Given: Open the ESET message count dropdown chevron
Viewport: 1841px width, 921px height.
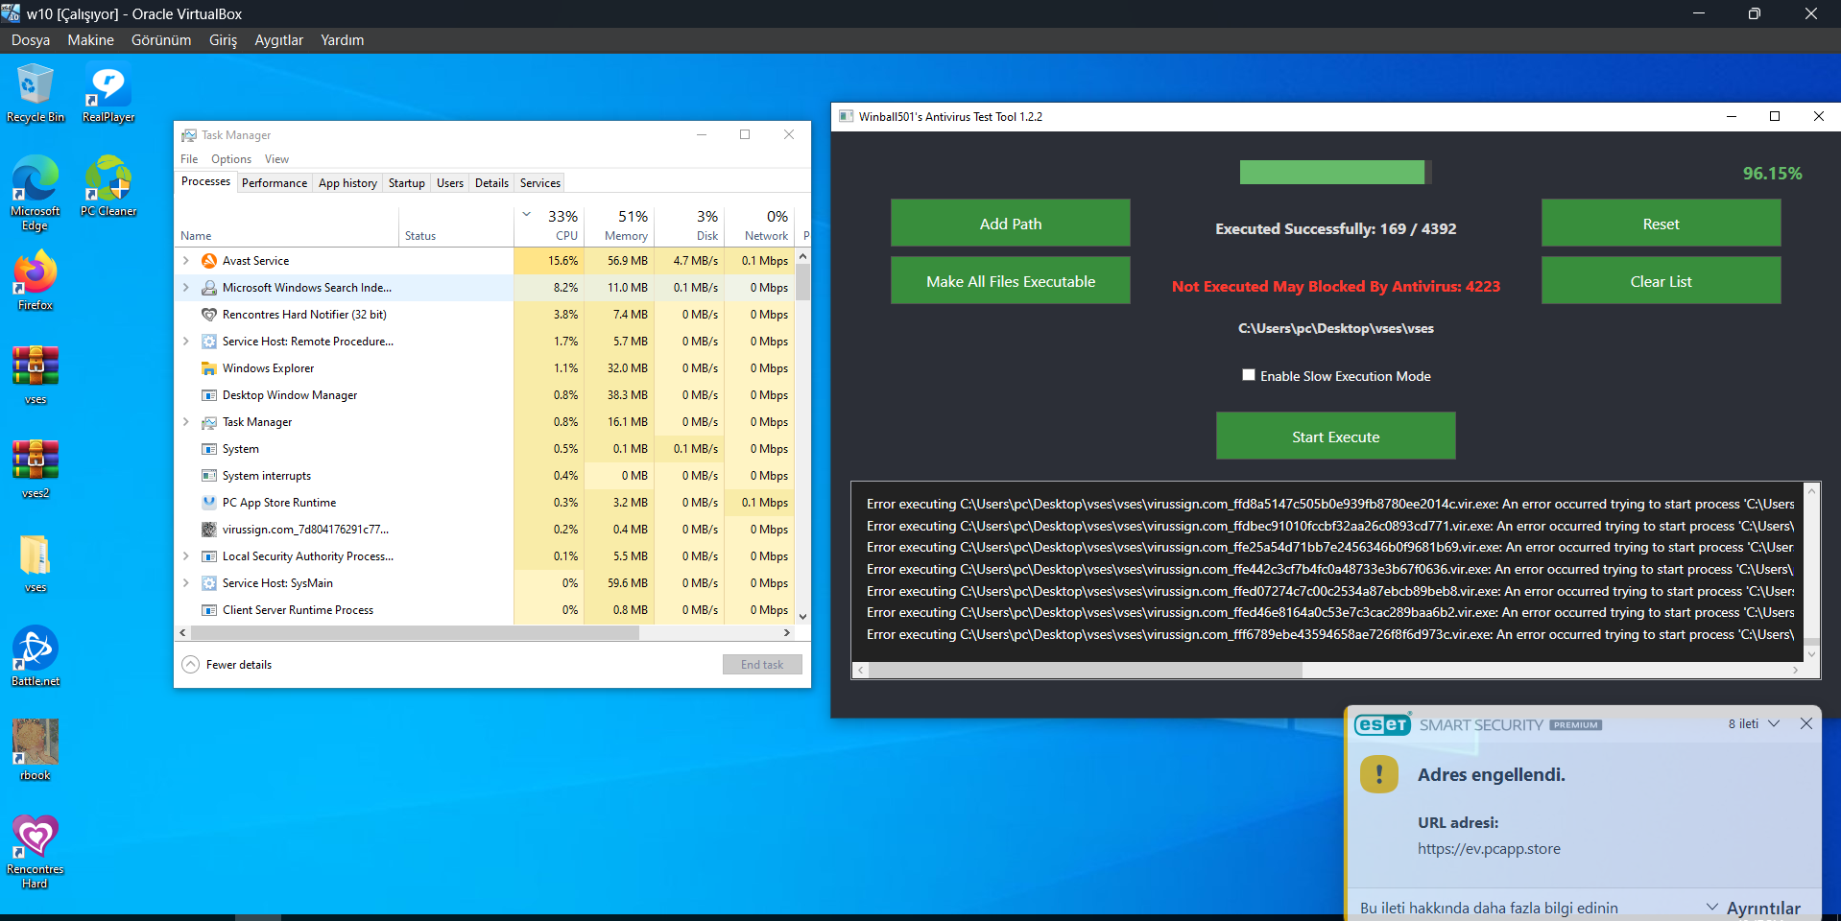Looking at the screenshot, I should pos(1774,724).
